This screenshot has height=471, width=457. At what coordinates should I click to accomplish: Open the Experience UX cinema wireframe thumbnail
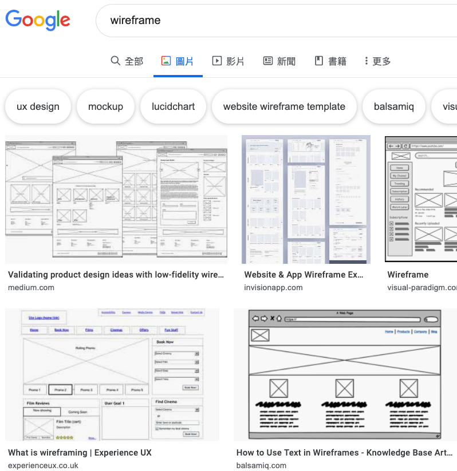point(112,375)
